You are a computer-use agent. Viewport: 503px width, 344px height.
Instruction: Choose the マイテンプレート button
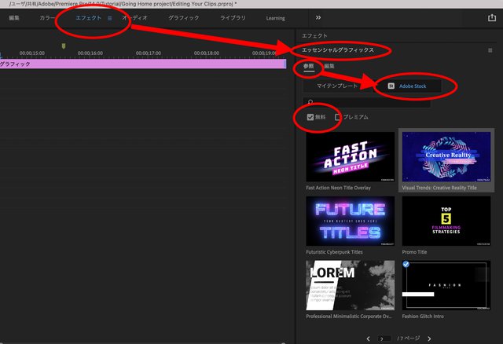point(337,86)
